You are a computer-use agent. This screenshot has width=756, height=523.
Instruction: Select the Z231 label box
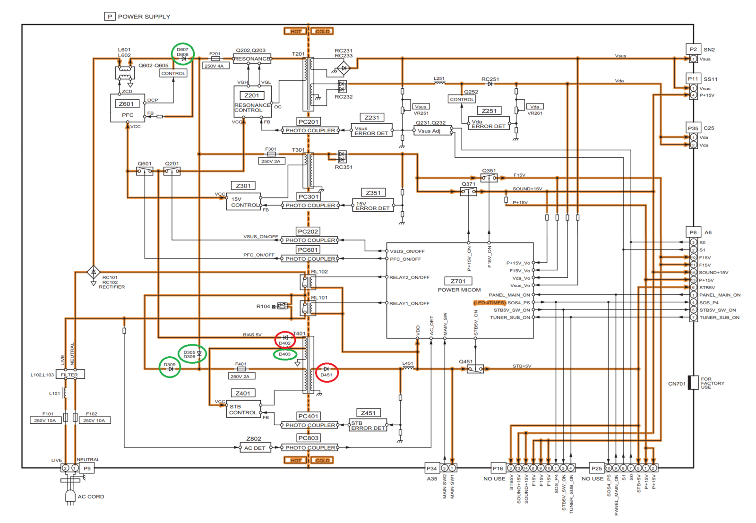coord(372,118)
